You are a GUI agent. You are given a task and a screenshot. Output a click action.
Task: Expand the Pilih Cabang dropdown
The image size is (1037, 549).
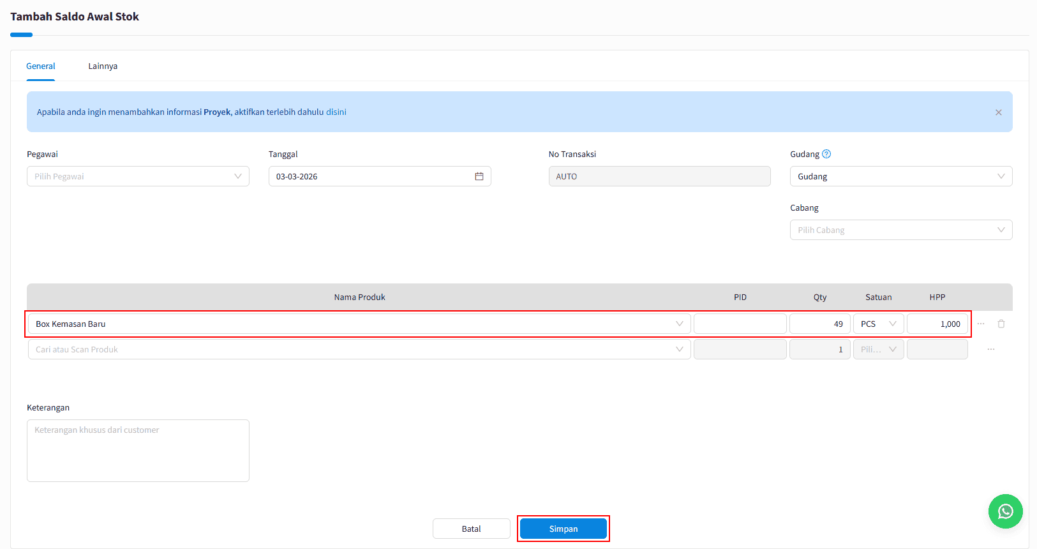(x=900, y=230)
